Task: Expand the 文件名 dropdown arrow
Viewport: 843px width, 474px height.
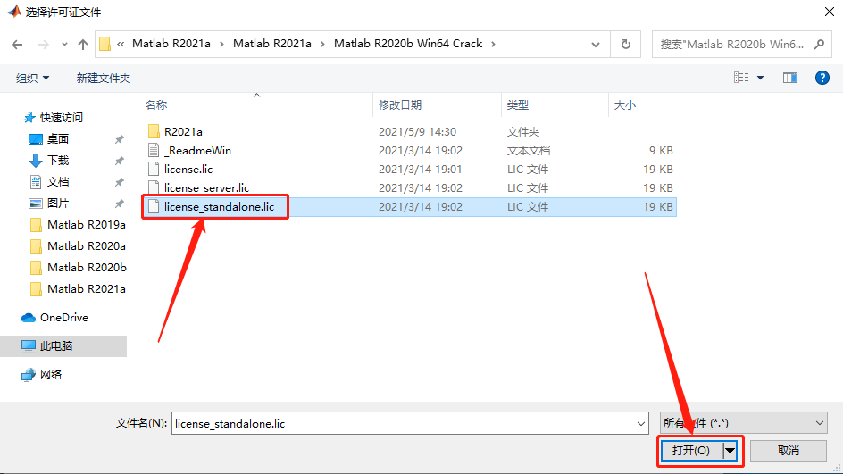Action: pyautogui.click(x=641, y=423)
